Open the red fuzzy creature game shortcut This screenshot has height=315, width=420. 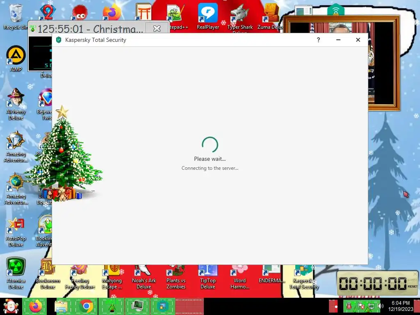[79, 12]
